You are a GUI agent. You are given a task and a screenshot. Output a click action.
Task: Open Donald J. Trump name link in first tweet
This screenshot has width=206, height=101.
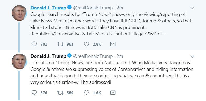click(x=48, y=8)
